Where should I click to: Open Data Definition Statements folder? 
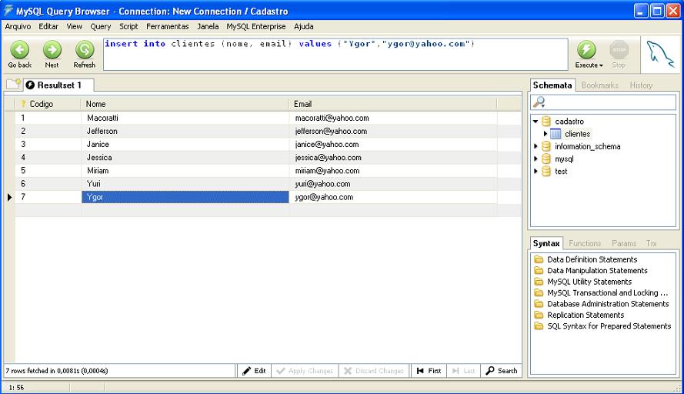point(539,259)
